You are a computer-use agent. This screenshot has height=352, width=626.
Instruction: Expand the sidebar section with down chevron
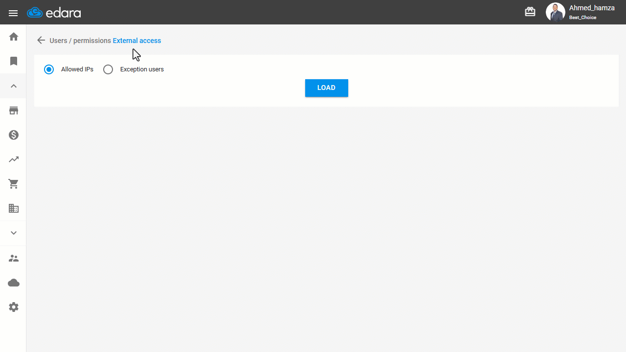coord(14,233)
